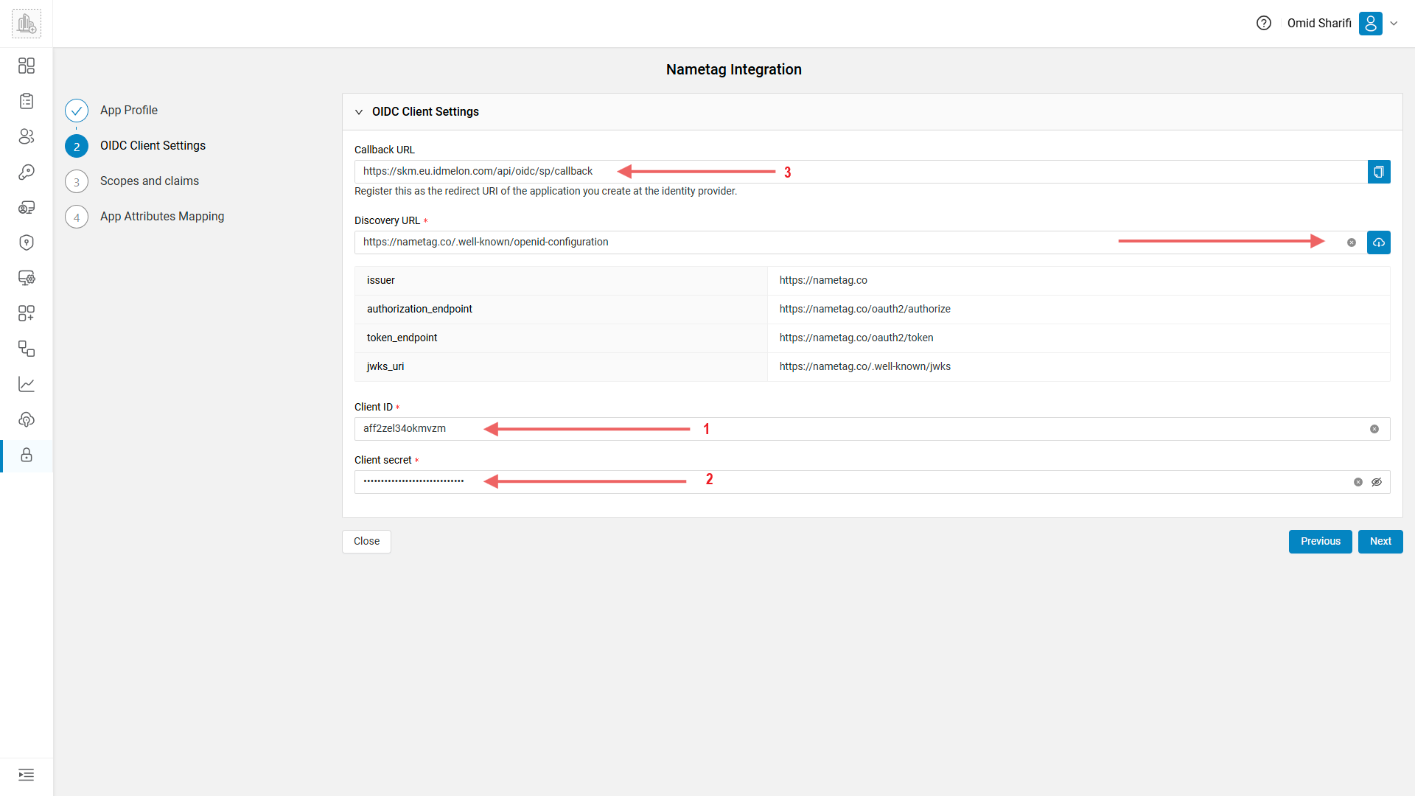1415x796 pixels.
Task: Expand the sidebar menu toggle at bottom
Action: click(27, 775)
